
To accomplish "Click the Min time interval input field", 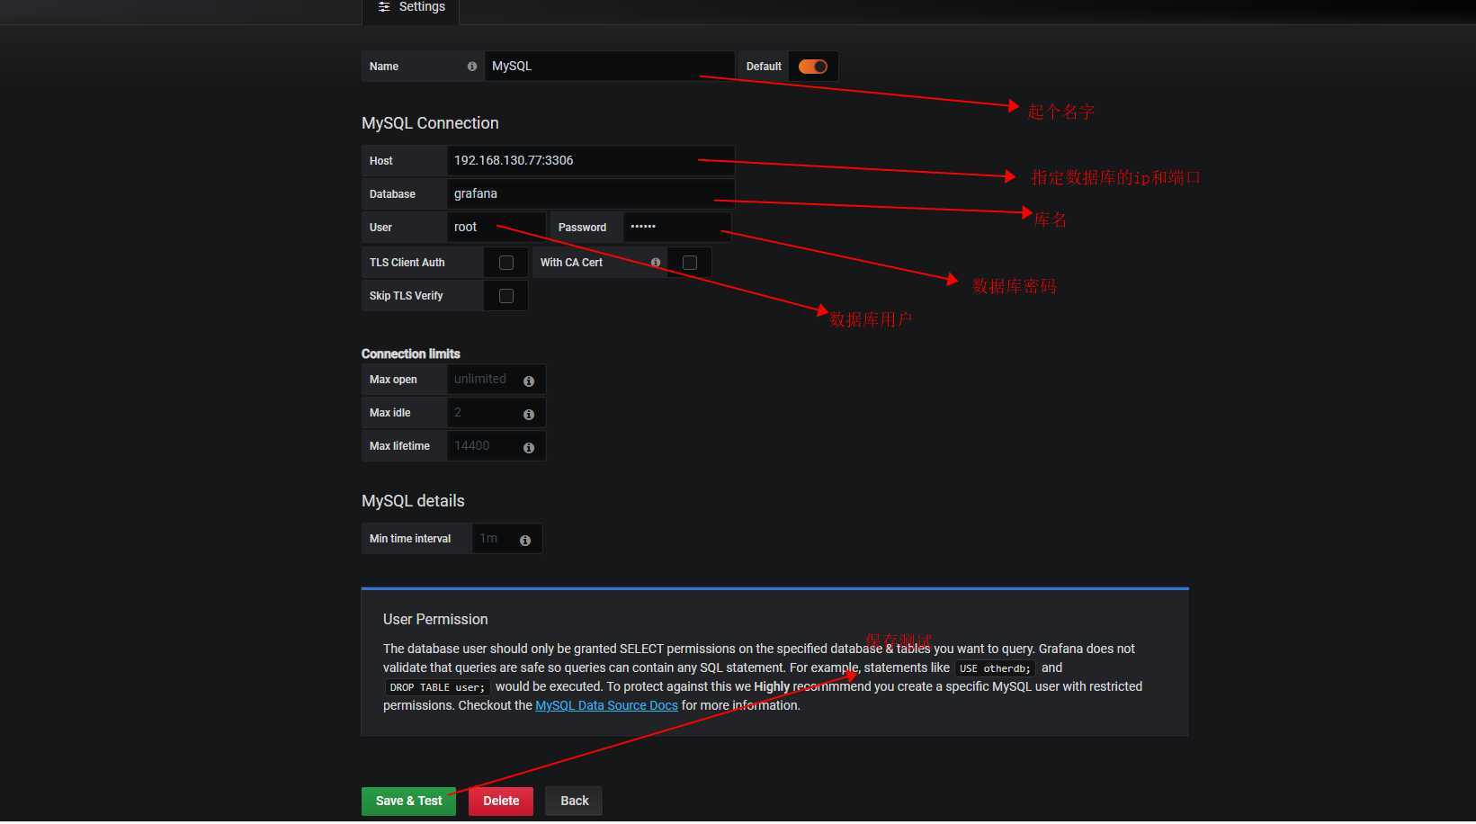I will 507,539.
